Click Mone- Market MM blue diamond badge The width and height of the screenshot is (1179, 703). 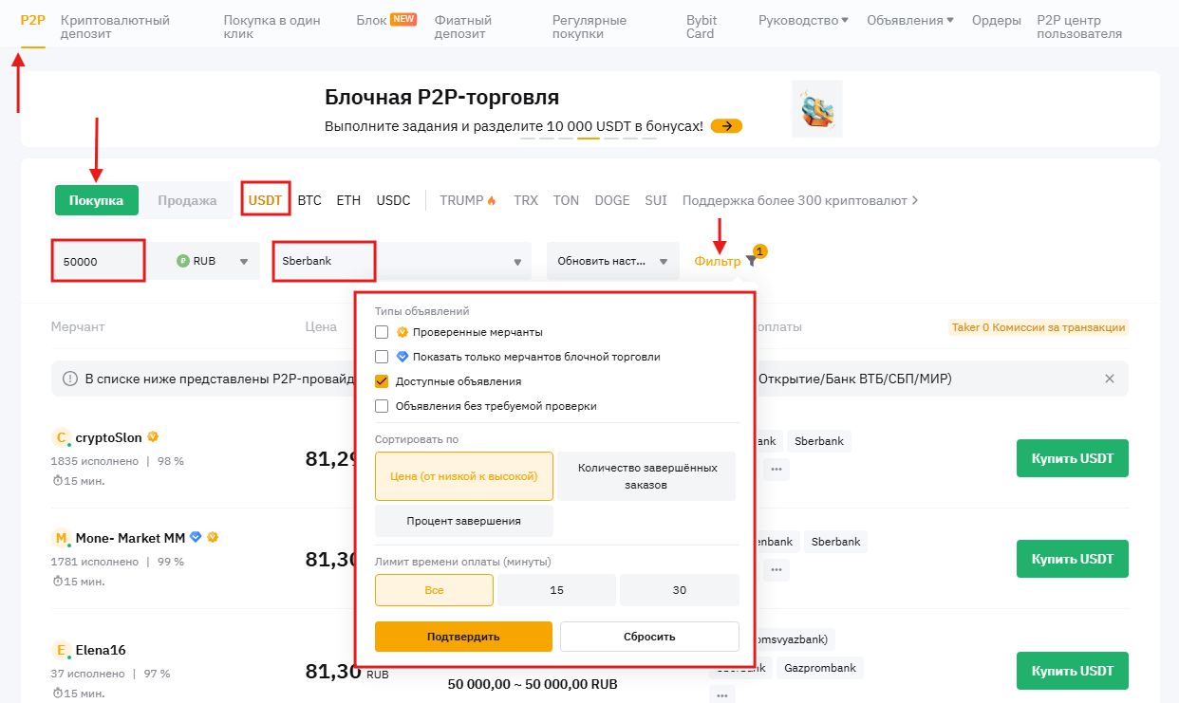(x=196, y=538)
